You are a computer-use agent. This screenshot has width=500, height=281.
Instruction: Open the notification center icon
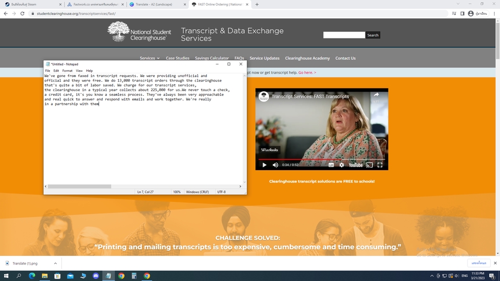pyautogui.click(x=492, y=276)
